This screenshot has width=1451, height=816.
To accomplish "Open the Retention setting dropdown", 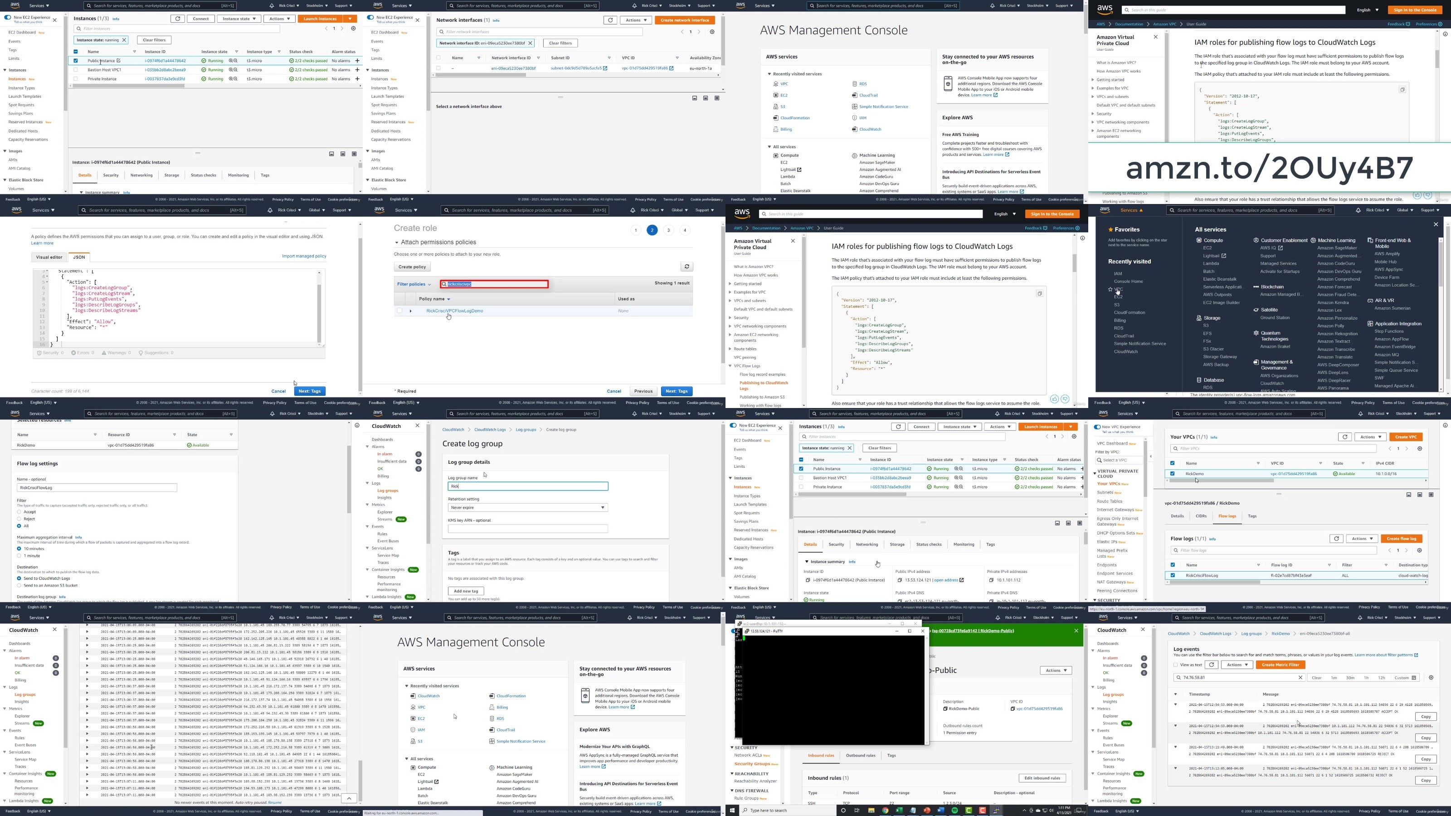I will (528, 508).
